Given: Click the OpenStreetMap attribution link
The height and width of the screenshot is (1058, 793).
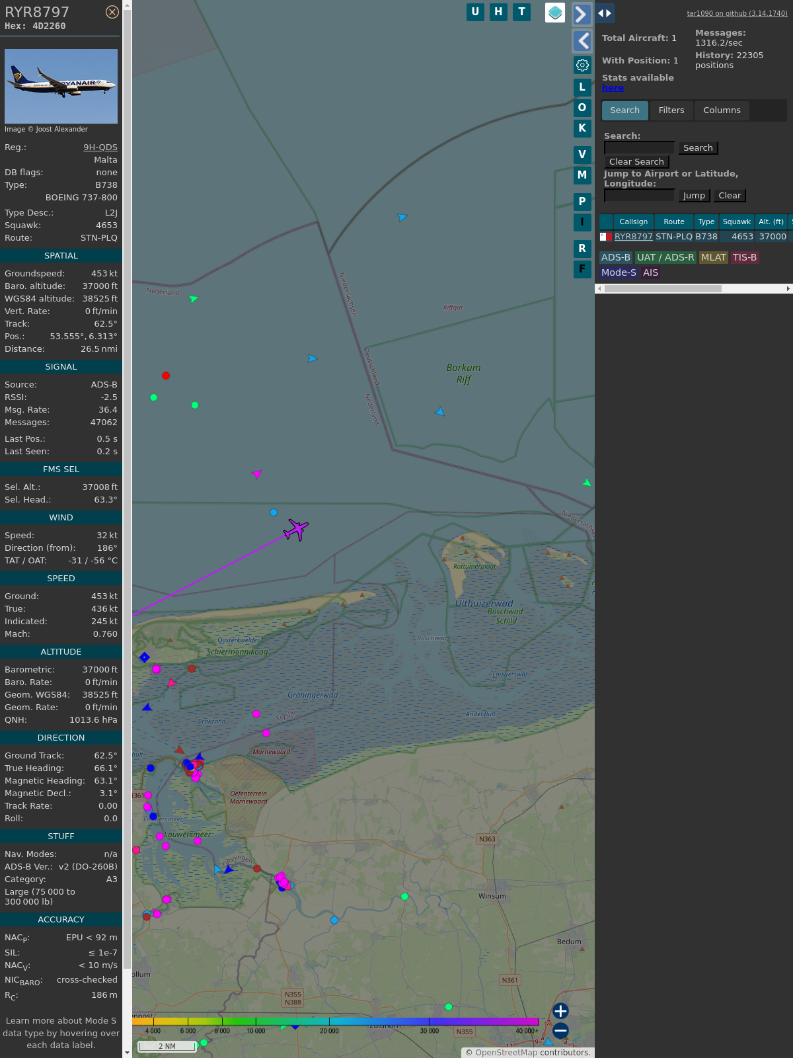Looking at the screenshot, I should [x=506, y=1053].
